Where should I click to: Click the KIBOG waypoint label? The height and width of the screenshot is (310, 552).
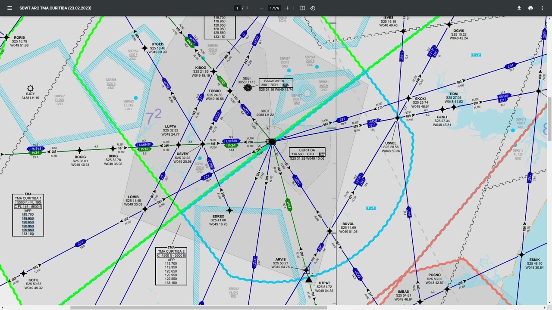pos(201,71)
